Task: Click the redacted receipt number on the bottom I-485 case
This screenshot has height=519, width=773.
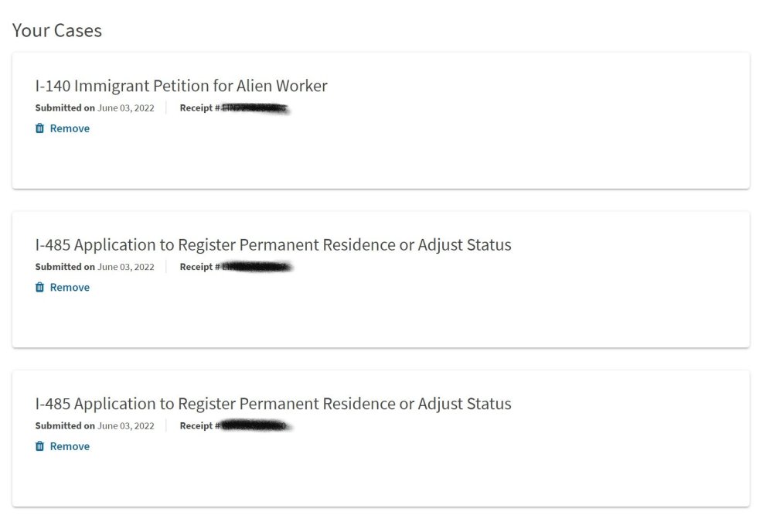Action: (x=256, y=425)
